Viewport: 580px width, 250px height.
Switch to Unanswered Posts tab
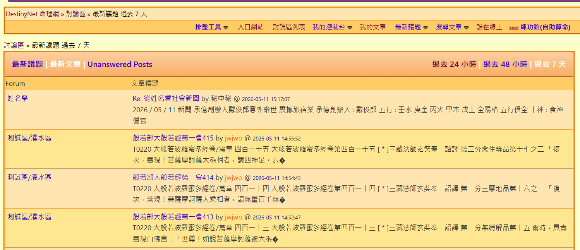point(120,64)
